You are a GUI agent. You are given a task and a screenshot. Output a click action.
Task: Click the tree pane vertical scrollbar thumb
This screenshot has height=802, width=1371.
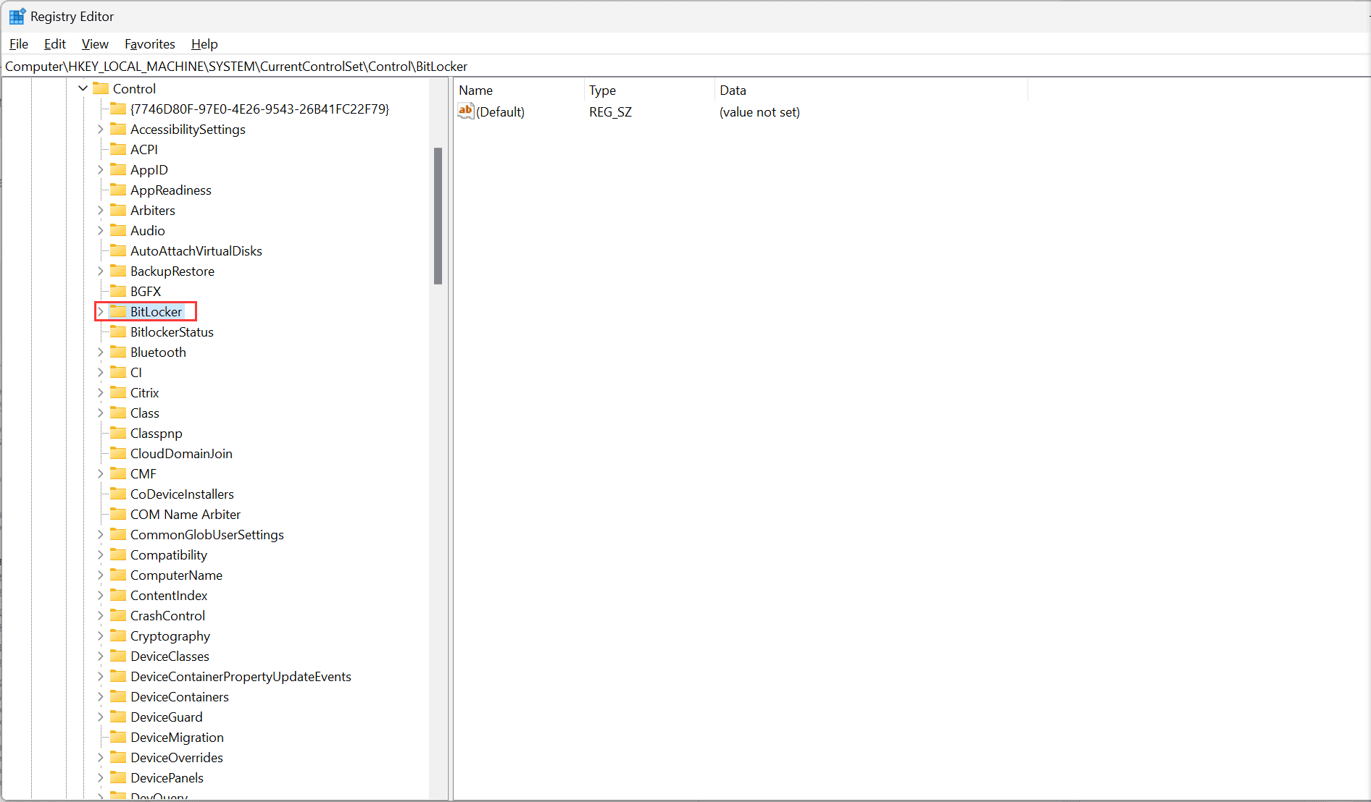click(x=438, y=216)
